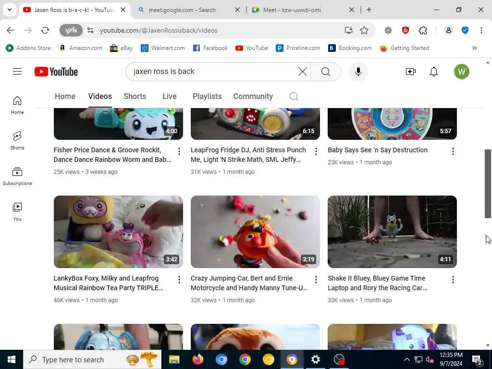Click the YouTube logo

pos(56,72)
